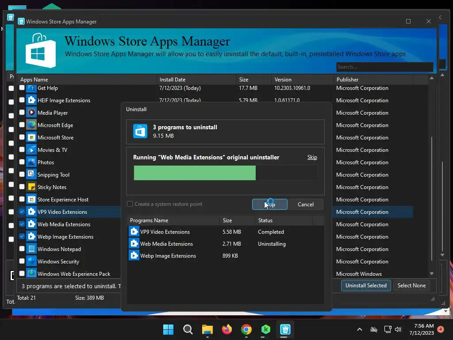Check the Get Help checkbox

22,88
